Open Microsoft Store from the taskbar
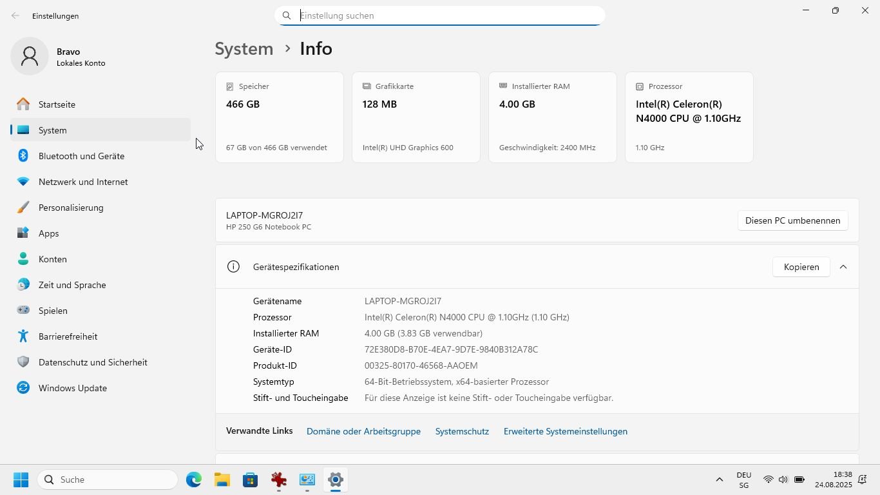The height and width of the screenshot is (495, 880). 251,480
